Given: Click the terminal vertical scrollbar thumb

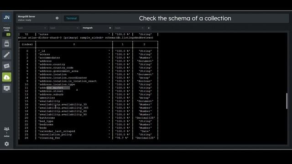Looking at the screenshot, I should 287,101.
